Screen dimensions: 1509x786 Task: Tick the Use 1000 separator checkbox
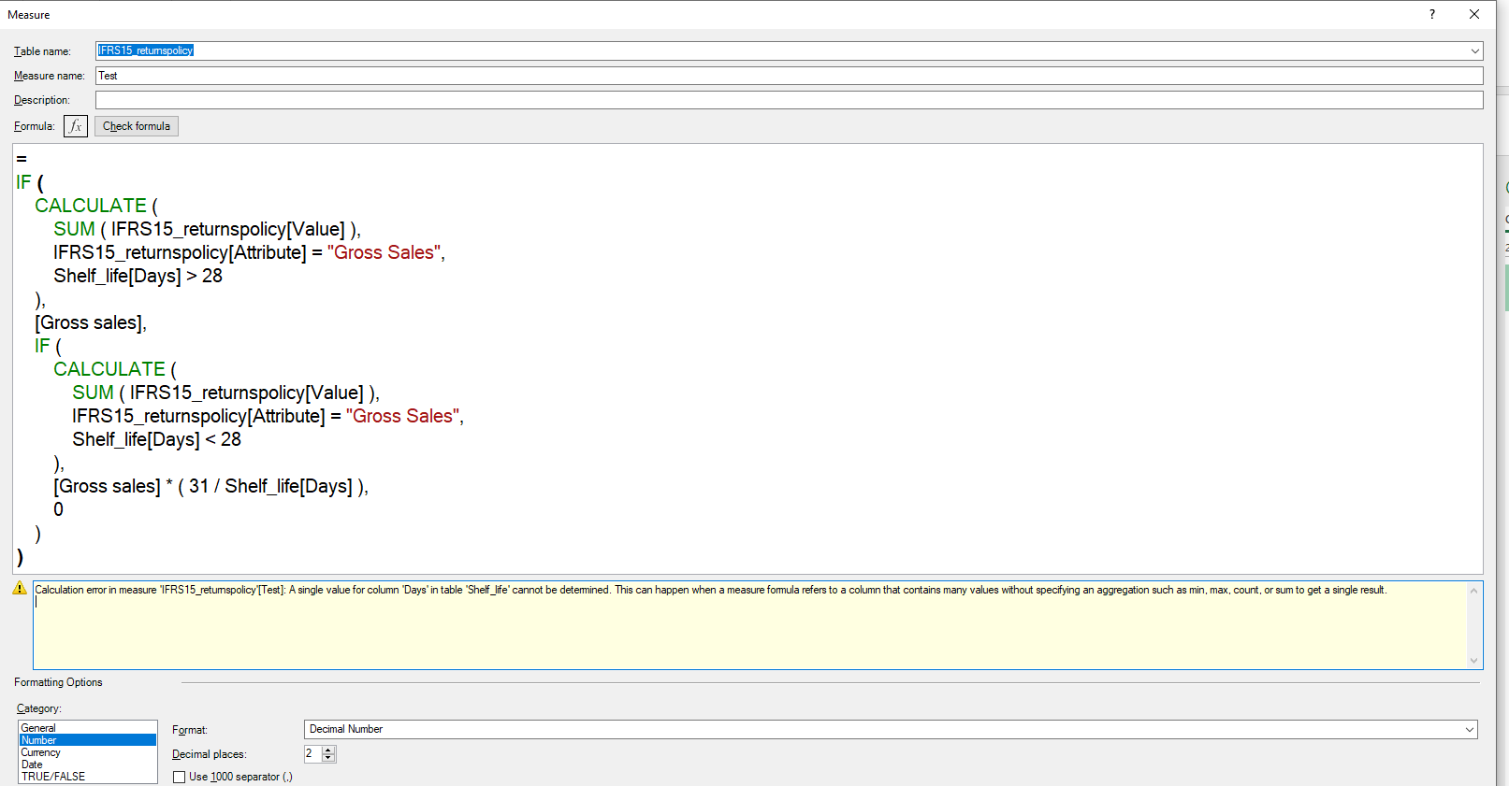pyautogui.click(x=180, y=777)
